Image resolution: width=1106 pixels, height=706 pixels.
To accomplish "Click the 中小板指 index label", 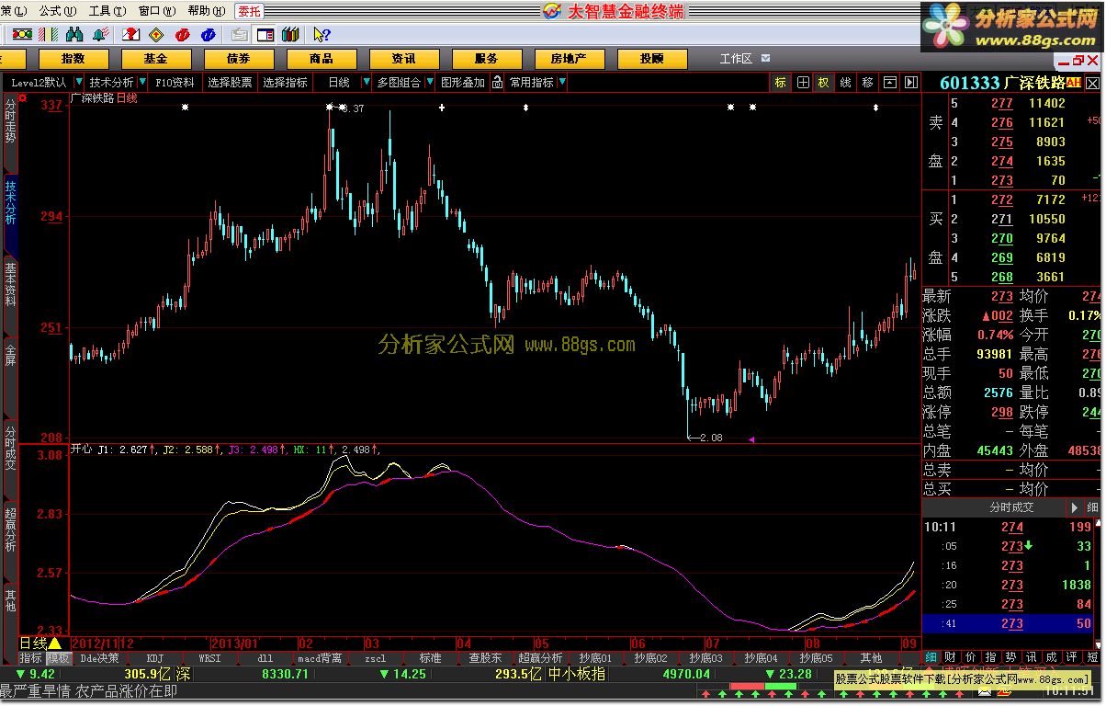I will [x=577, y=674].
